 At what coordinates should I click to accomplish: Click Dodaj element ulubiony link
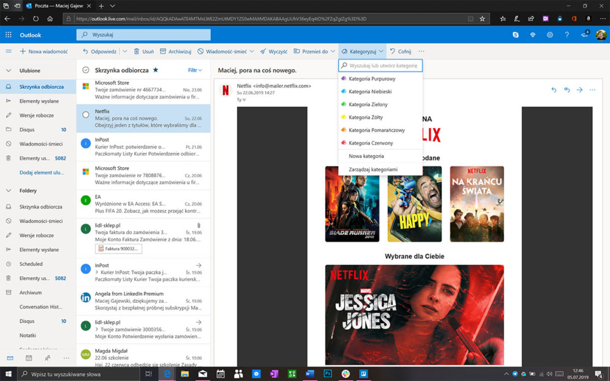[41, 173]
